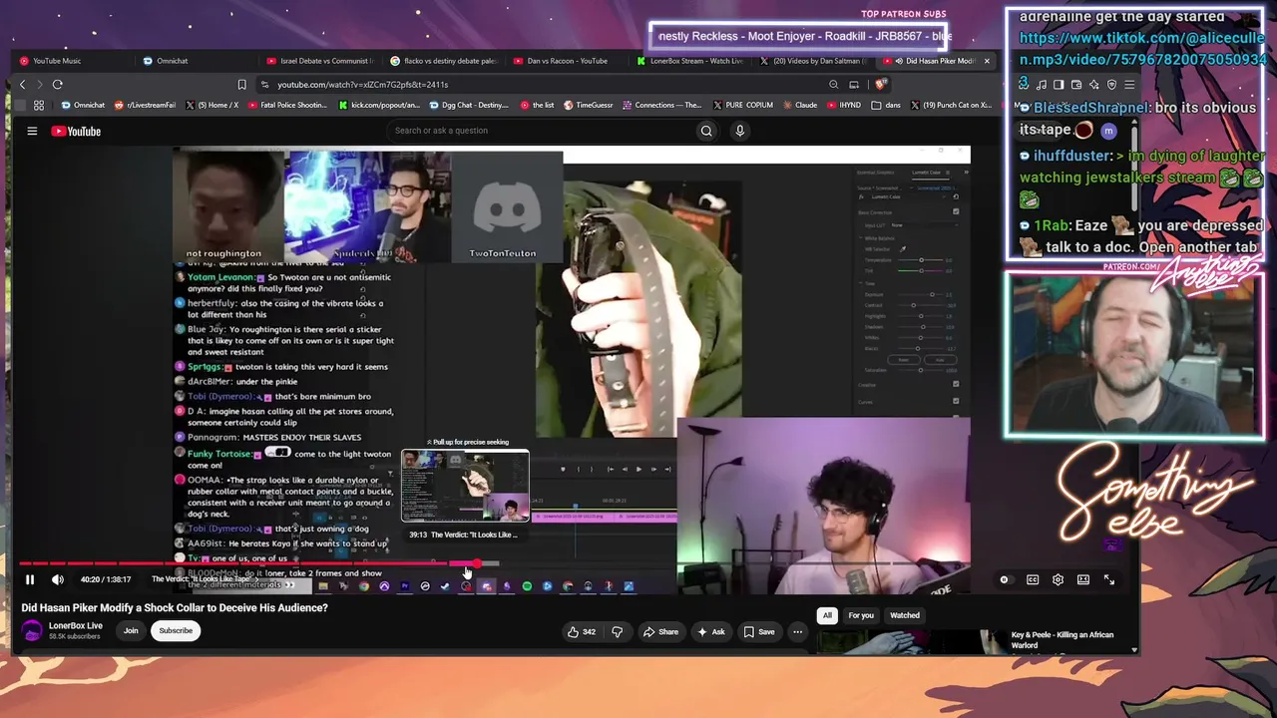Save the video to a playlist
Image resolution: width=1277 pixels, height=718 pixels.
click(758, 631)
